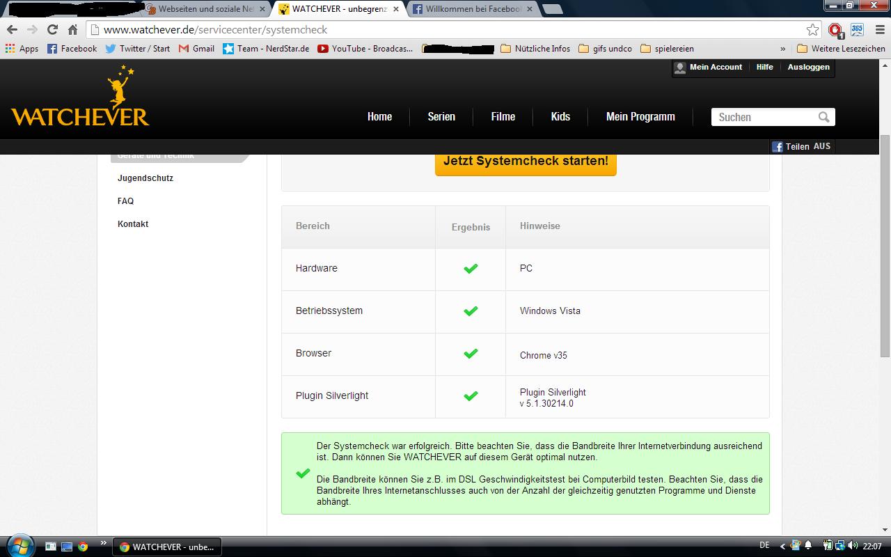Viewport: 891px width, 557px height.
Task: Launch Chrome from quick launch bar
Action: click(83, 547)
